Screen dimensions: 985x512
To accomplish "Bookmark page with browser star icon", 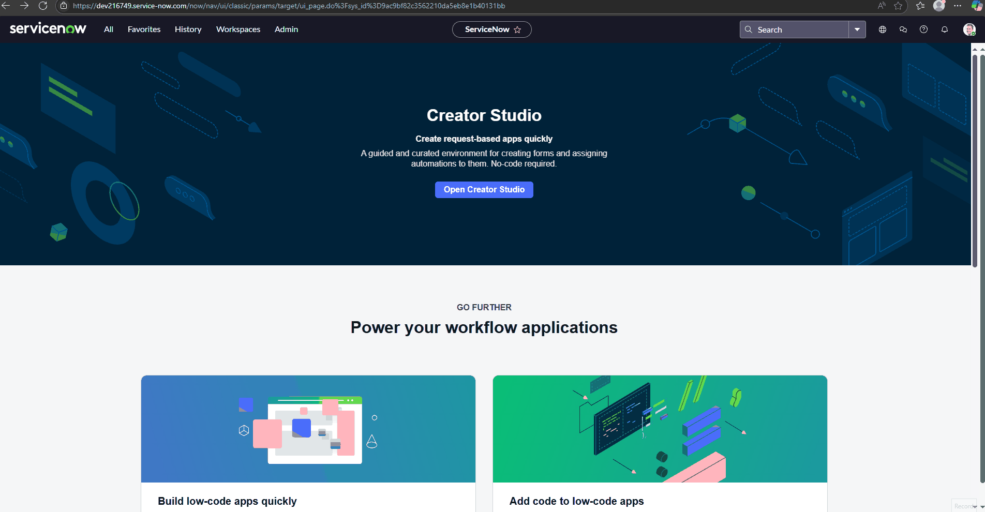I will [898, 6].
